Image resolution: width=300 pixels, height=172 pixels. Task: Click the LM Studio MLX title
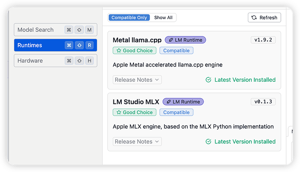(136, 102)
